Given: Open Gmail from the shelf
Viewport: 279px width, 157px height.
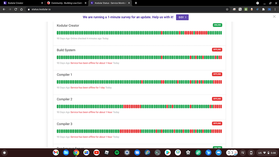Looking at the screenshot, I should click(56, 153).
